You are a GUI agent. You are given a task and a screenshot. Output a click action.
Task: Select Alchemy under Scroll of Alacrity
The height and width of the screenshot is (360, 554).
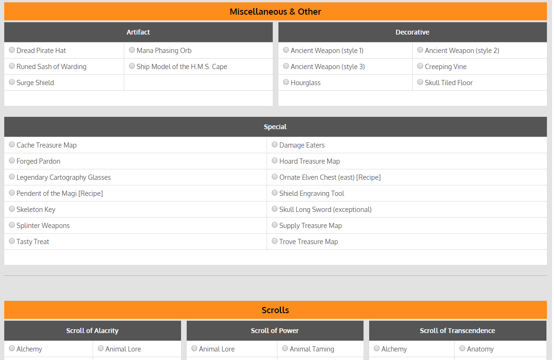[12, 348]
